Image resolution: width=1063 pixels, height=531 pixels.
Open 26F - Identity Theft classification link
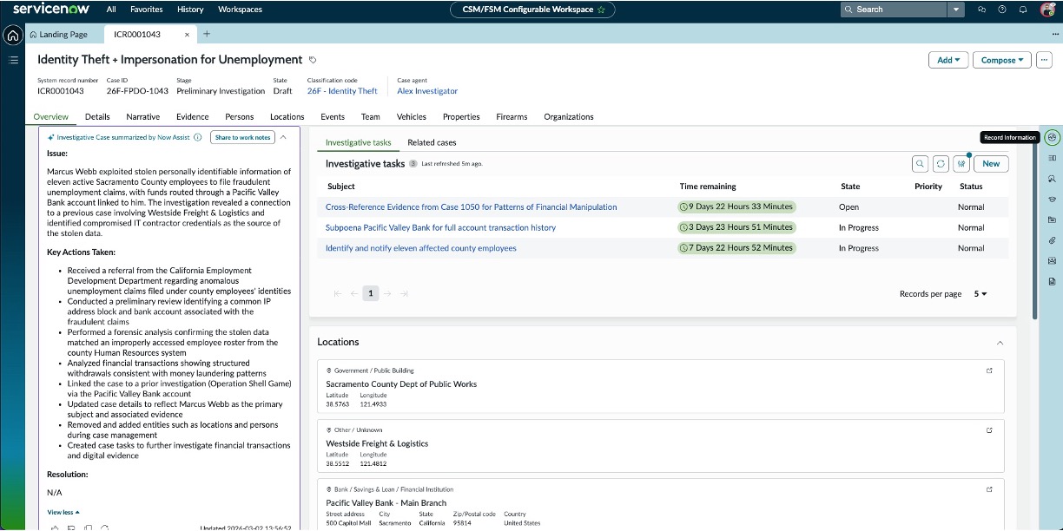pyautogui.click(x=342, y=91)
